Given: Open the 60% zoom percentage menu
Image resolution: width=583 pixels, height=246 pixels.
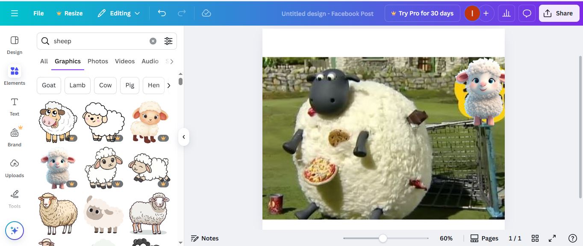Looking at the screenshot, I should pos(446,238).
